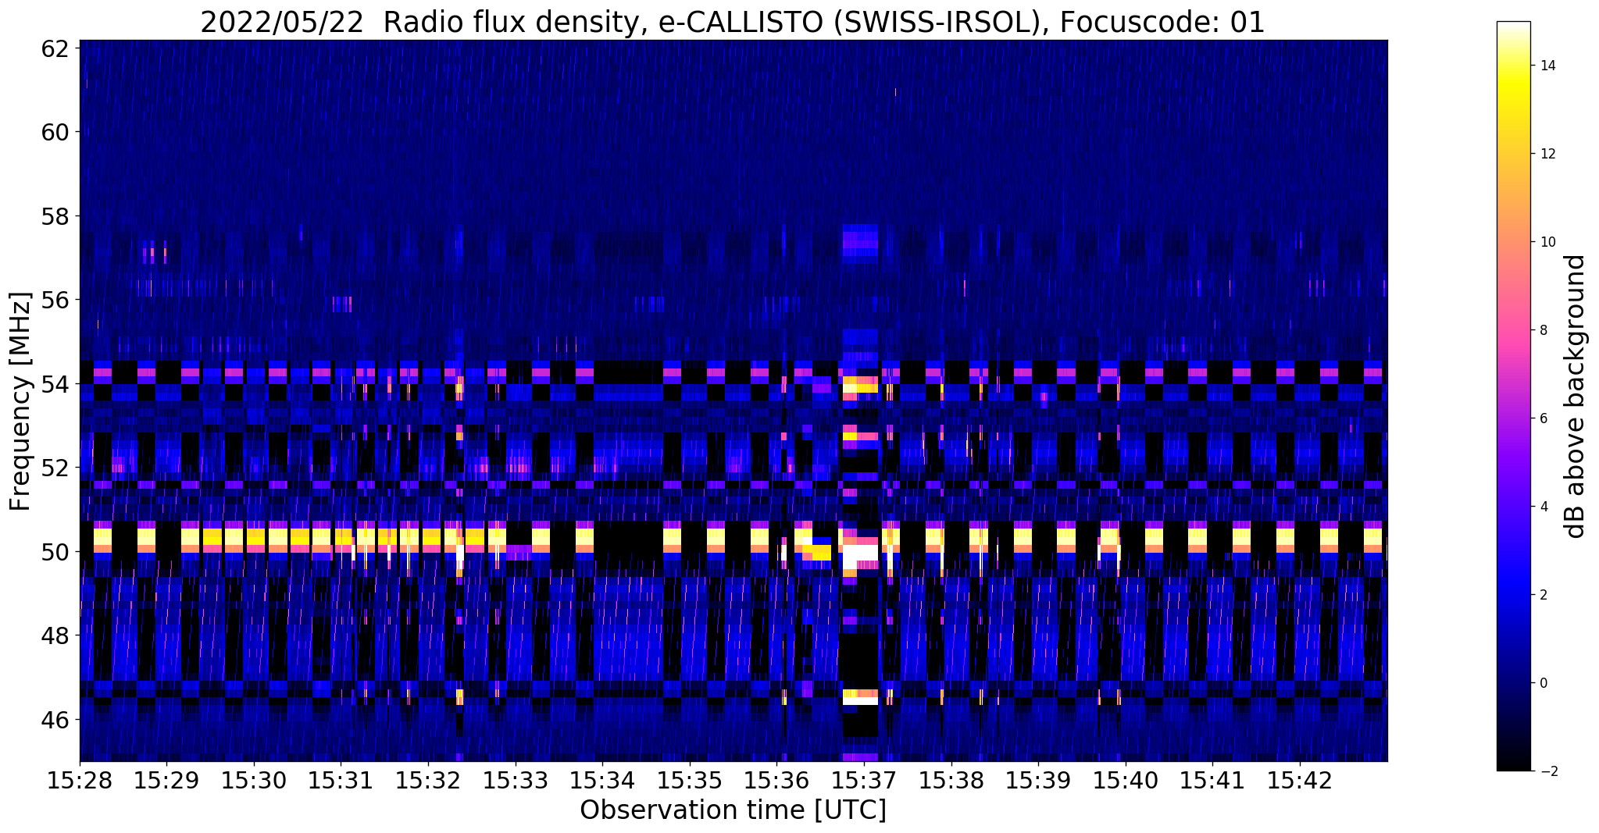Click the 15:42 time tick label

pyautogui.click(x=1300, y=781)
